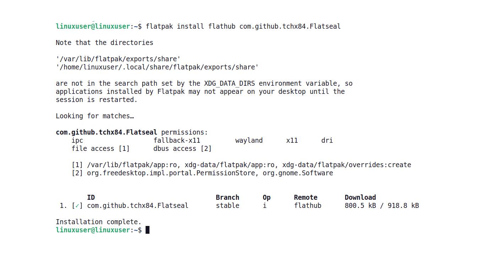Click the 'ipc' permission entry
485x255 pixels.
pyautogui.click(x=77, y=141)
